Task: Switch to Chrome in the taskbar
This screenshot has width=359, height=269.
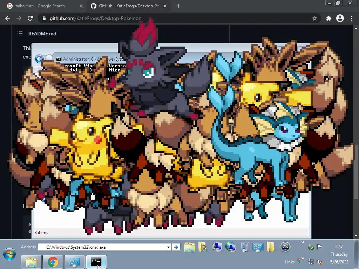Action: click(53, 262)
